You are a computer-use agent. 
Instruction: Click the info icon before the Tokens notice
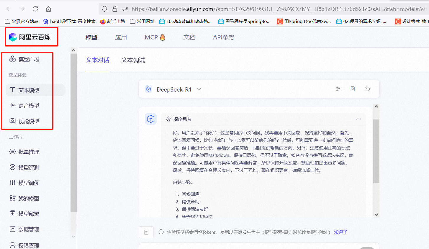point(161,232)
